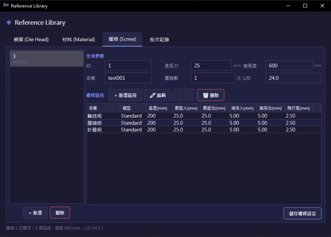Viewport: 331px width, 237px height.
Task: Click the + 新增 button under the screw list
Action: coord(35,213)
